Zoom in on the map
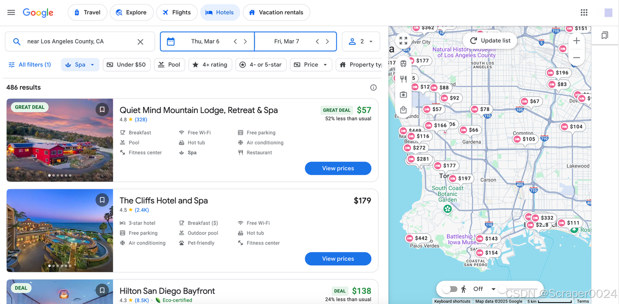 [x=576, y=41]
